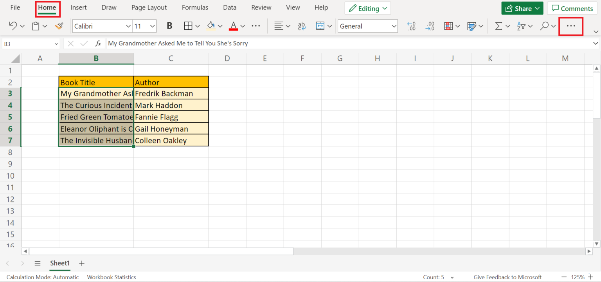Open the Borders grid icon

coord(188,26)
